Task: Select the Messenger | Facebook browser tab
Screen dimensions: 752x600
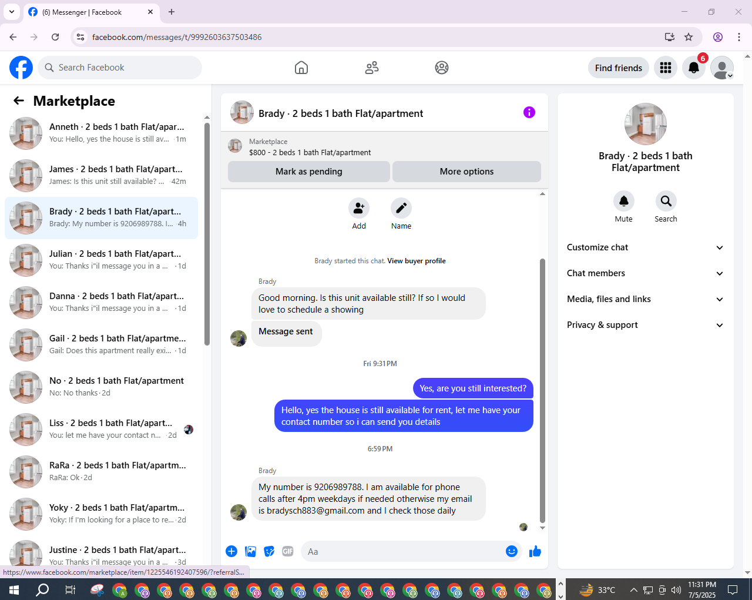Action: [x=90, y=12]
